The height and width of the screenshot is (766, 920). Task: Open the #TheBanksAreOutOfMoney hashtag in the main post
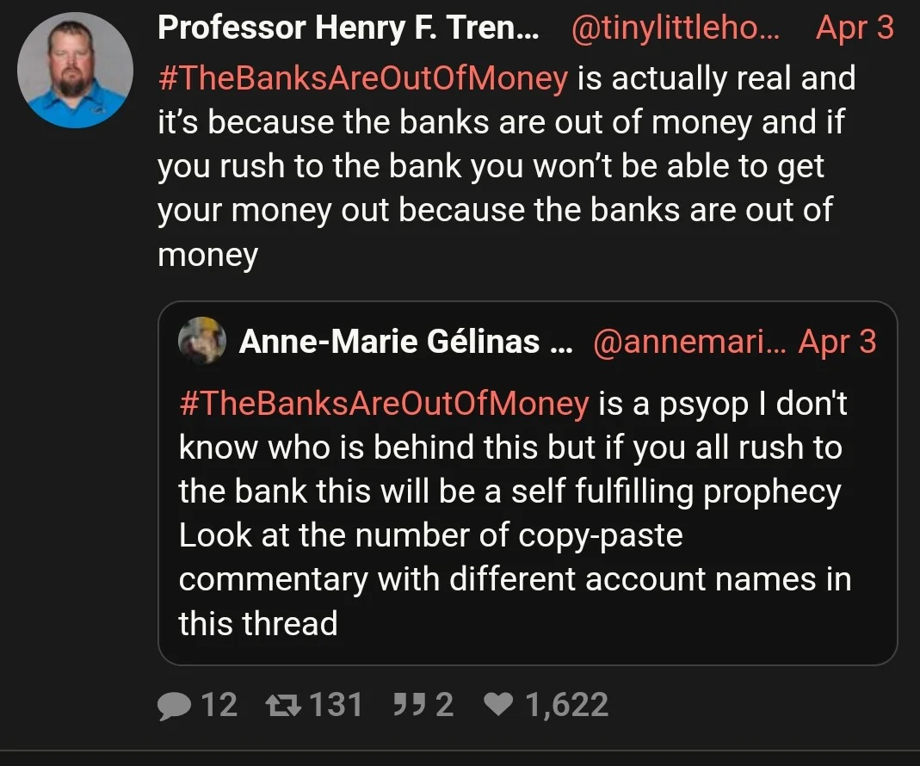tap(362, 78)
